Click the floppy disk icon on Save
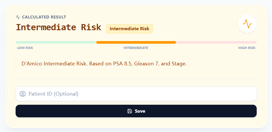This screenshot has width=272, height=132. click(x=130, y=111)
